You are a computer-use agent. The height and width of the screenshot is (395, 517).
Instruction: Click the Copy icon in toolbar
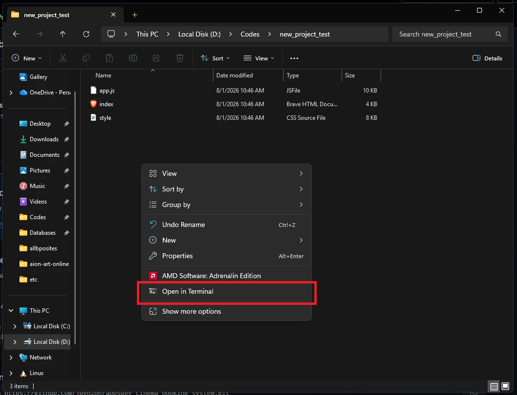tap(86, 58)
